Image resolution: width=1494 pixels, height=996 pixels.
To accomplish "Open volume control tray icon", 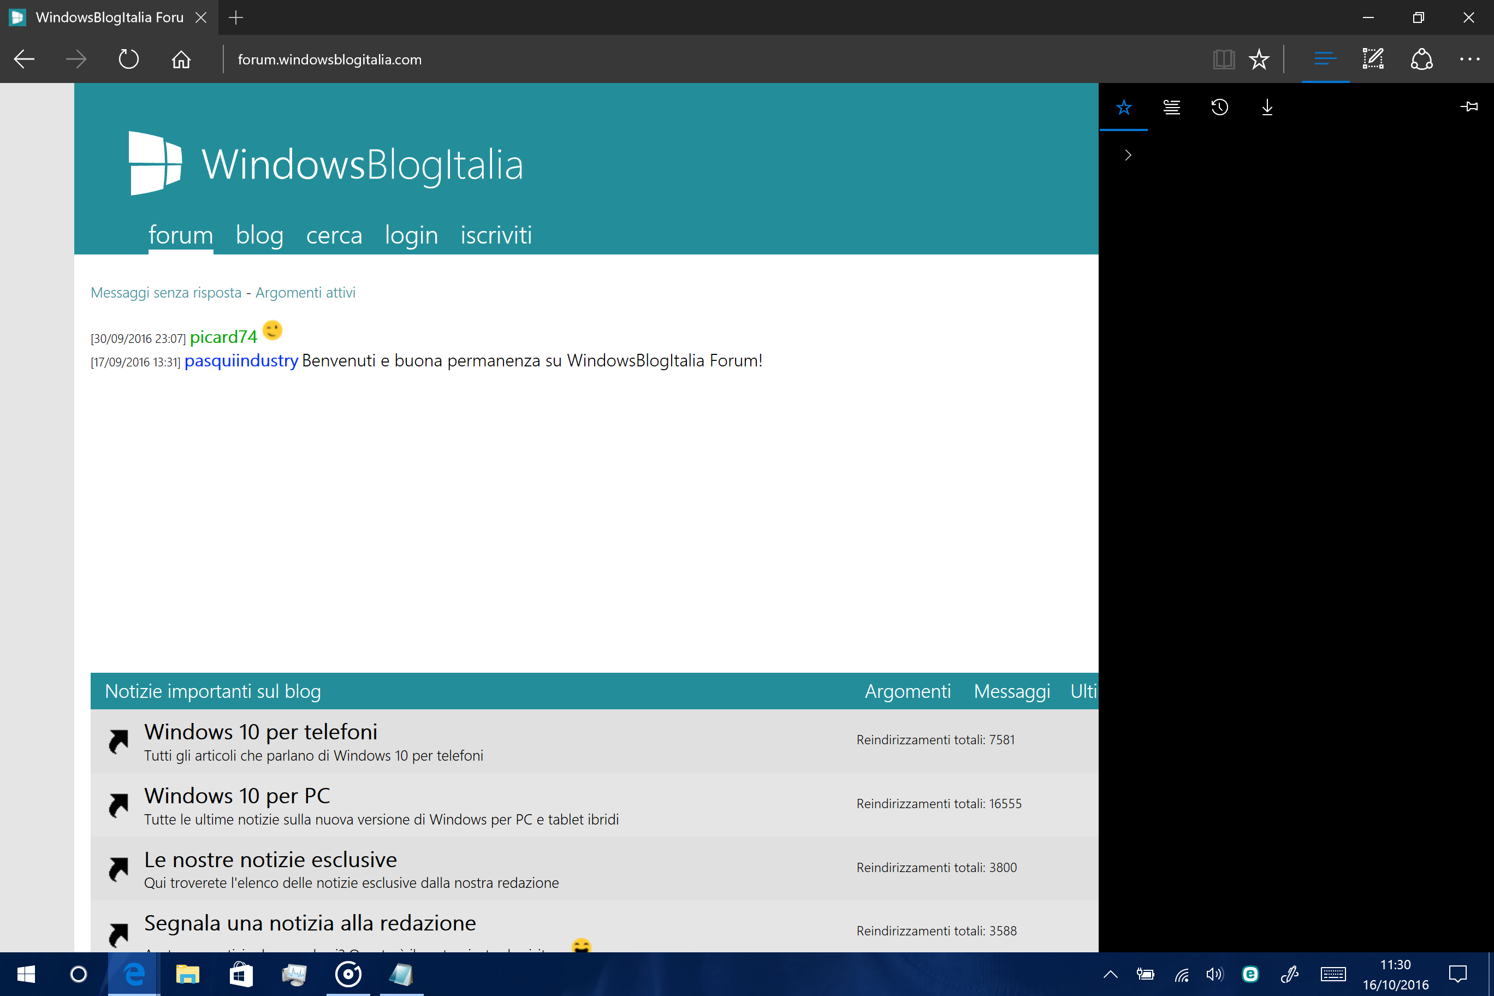I will [x=1215, y=974].
